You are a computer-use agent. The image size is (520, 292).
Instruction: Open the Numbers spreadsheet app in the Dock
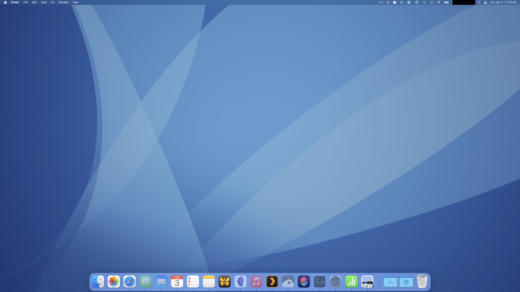point(351,282)
